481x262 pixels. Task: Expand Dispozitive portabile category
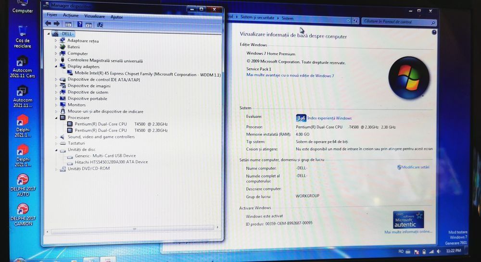56,99
